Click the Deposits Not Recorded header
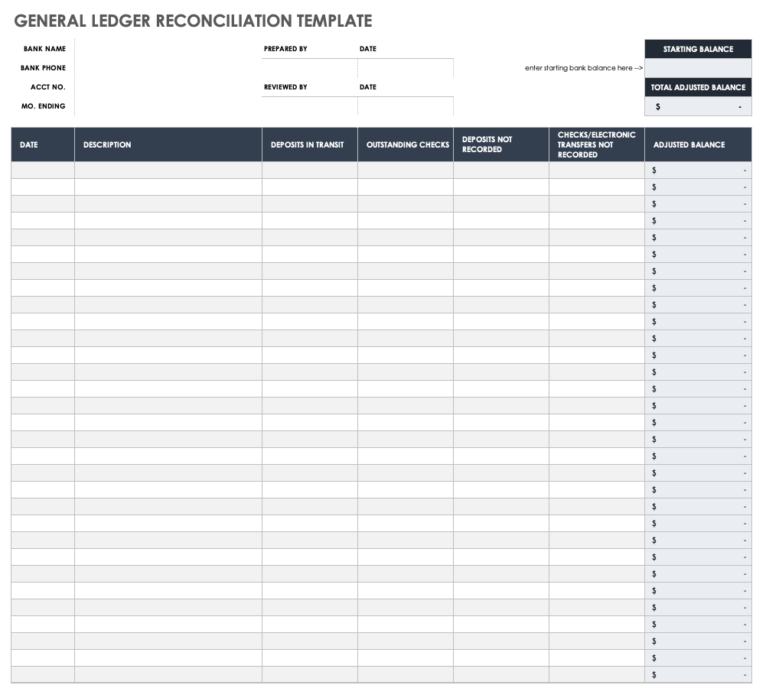766x698 pixels. pyautogui.click(x=500, y=144)
